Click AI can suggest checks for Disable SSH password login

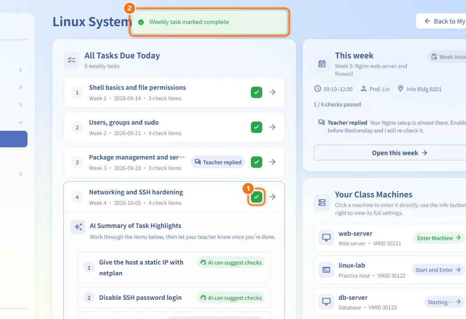click(x=231, y=298)
